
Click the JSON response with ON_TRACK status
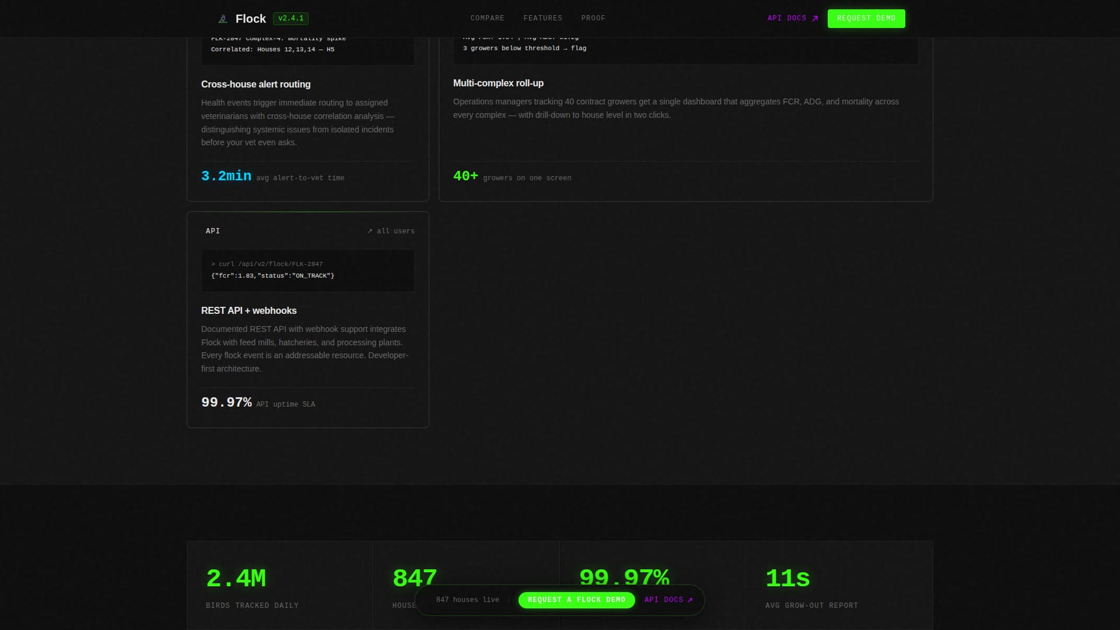pos(272,276)
